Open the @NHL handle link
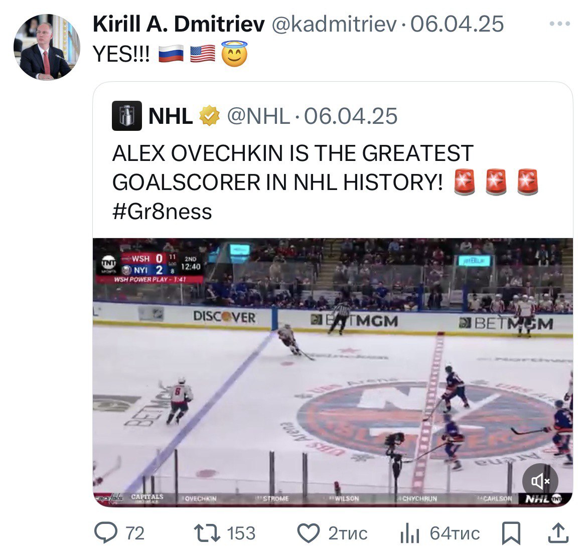Viewport: 587px width, 558px height. click(x=258, y=116)
